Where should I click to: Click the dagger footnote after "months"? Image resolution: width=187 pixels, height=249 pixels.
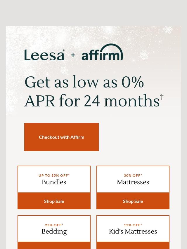point(162,97)
